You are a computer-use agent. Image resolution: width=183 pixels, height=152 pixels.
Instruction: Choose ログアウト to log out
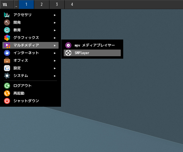(x=30, y=86)
